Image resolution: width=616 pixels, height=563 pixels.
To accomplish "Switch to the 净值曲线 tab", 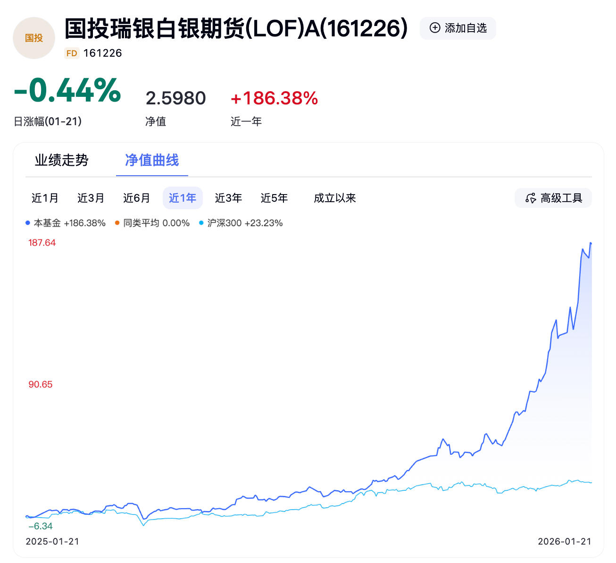I will click(x=152, y=161).
